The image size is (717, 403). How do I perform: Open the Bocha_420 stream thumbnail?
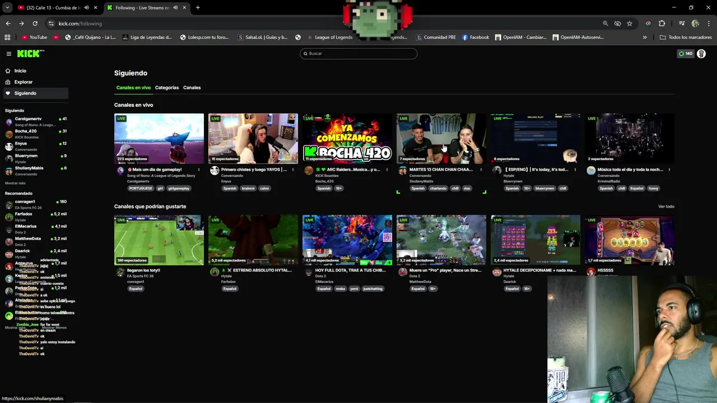click(x=347, y=139)
